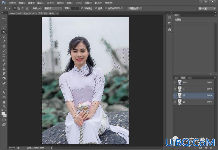
Task: Select the Dodge tool
Action: pyautogui.click(x=4, y=78)
